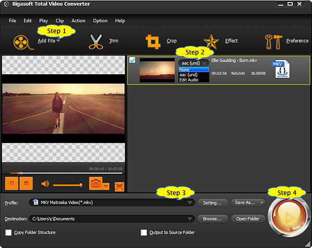This screenshot has height=248, width=312.
Task: Click the Crop label
Action: coord(172,40)
